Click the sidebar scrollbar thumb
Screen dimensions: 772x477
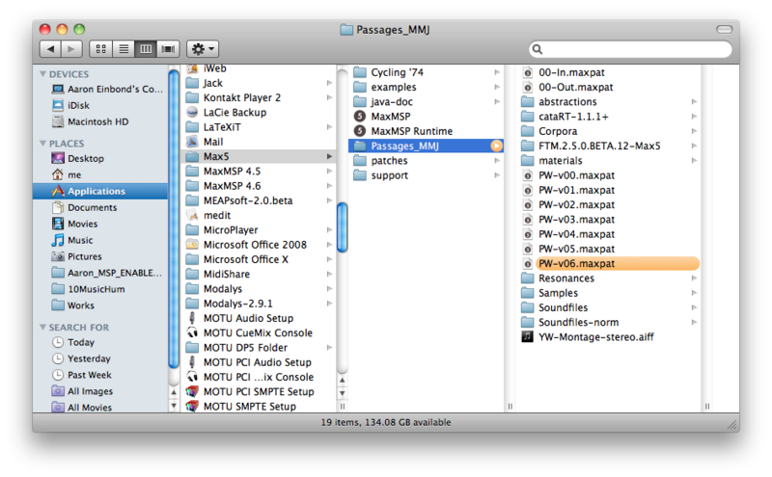(174, 220)
